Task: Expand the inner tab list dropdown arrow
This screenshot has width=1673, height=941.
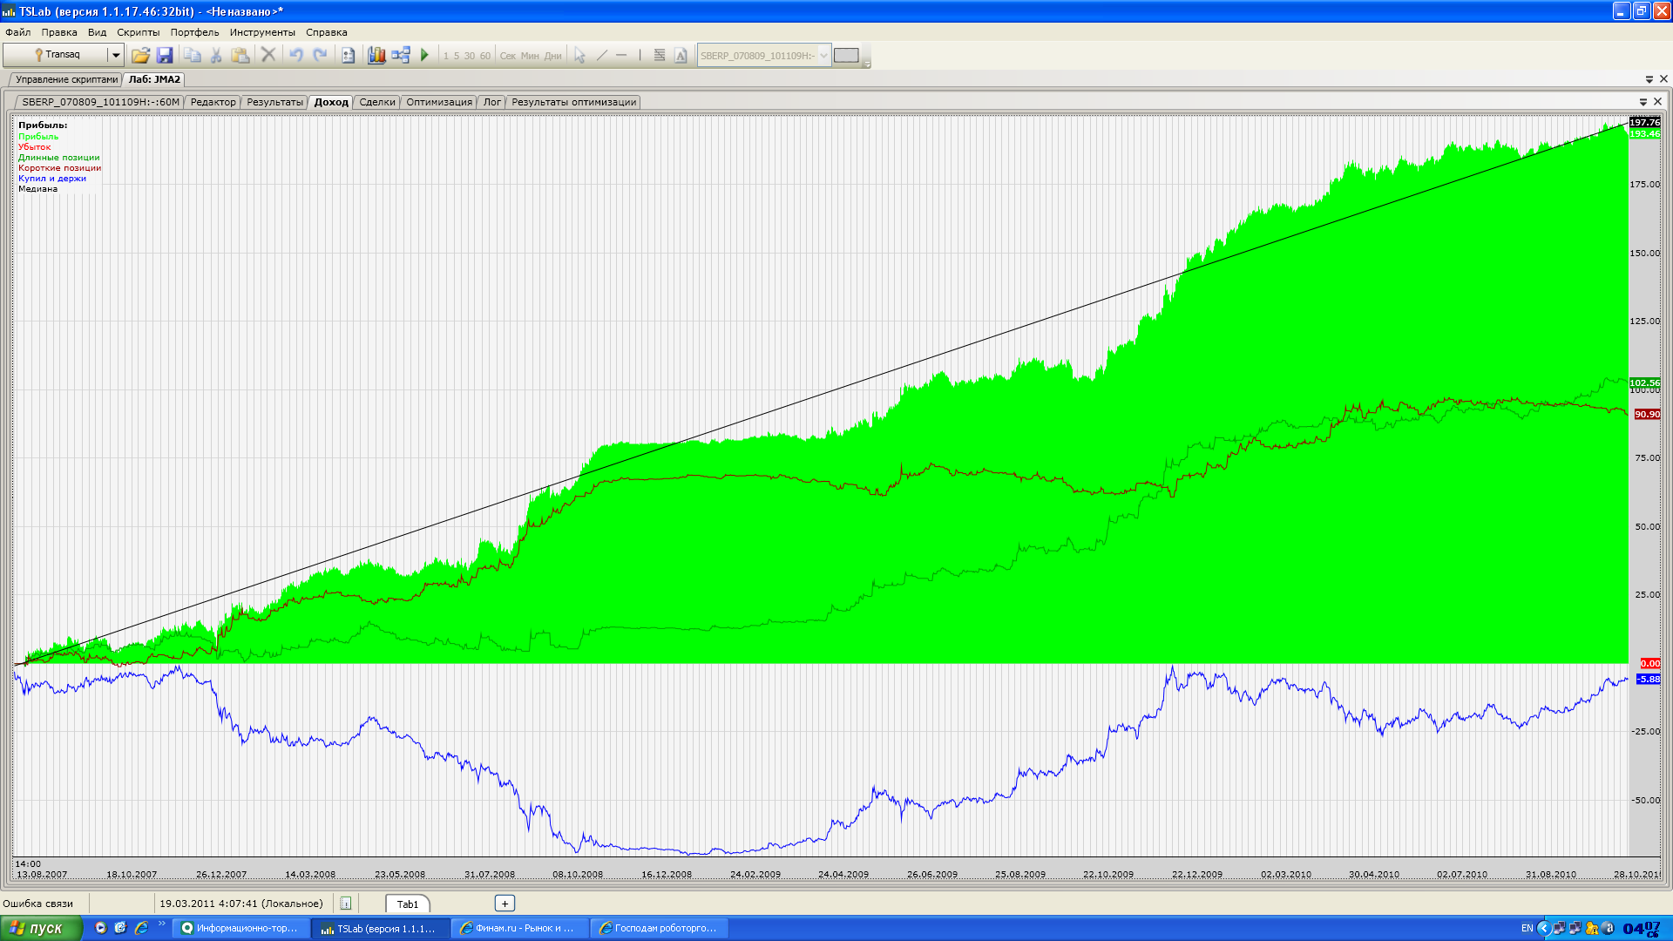Action: pos(1643,102)
